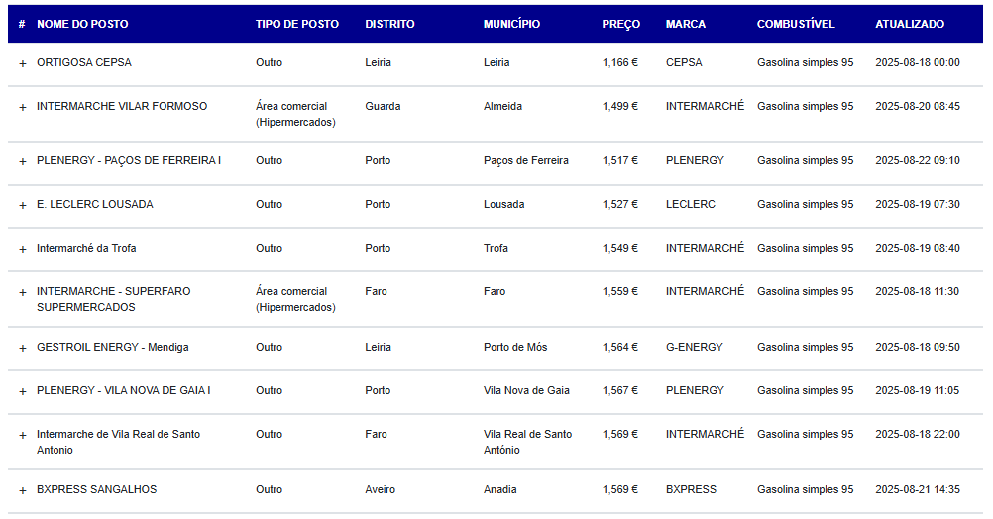Screen dimensions: 993x519
Task: Expand the INTERMARCHE VILAR FORMOSO row
Action: (x=23, y=108)
